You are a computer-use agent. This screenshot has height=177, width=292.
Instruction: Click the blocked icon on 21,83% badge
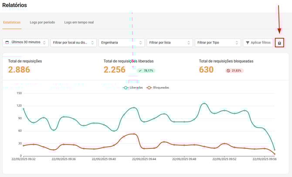click(228, 70)
